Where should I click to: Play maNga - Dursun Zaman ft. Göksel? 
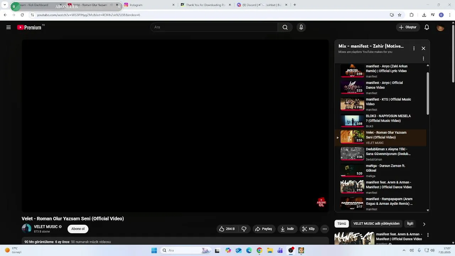click(380, 171)
